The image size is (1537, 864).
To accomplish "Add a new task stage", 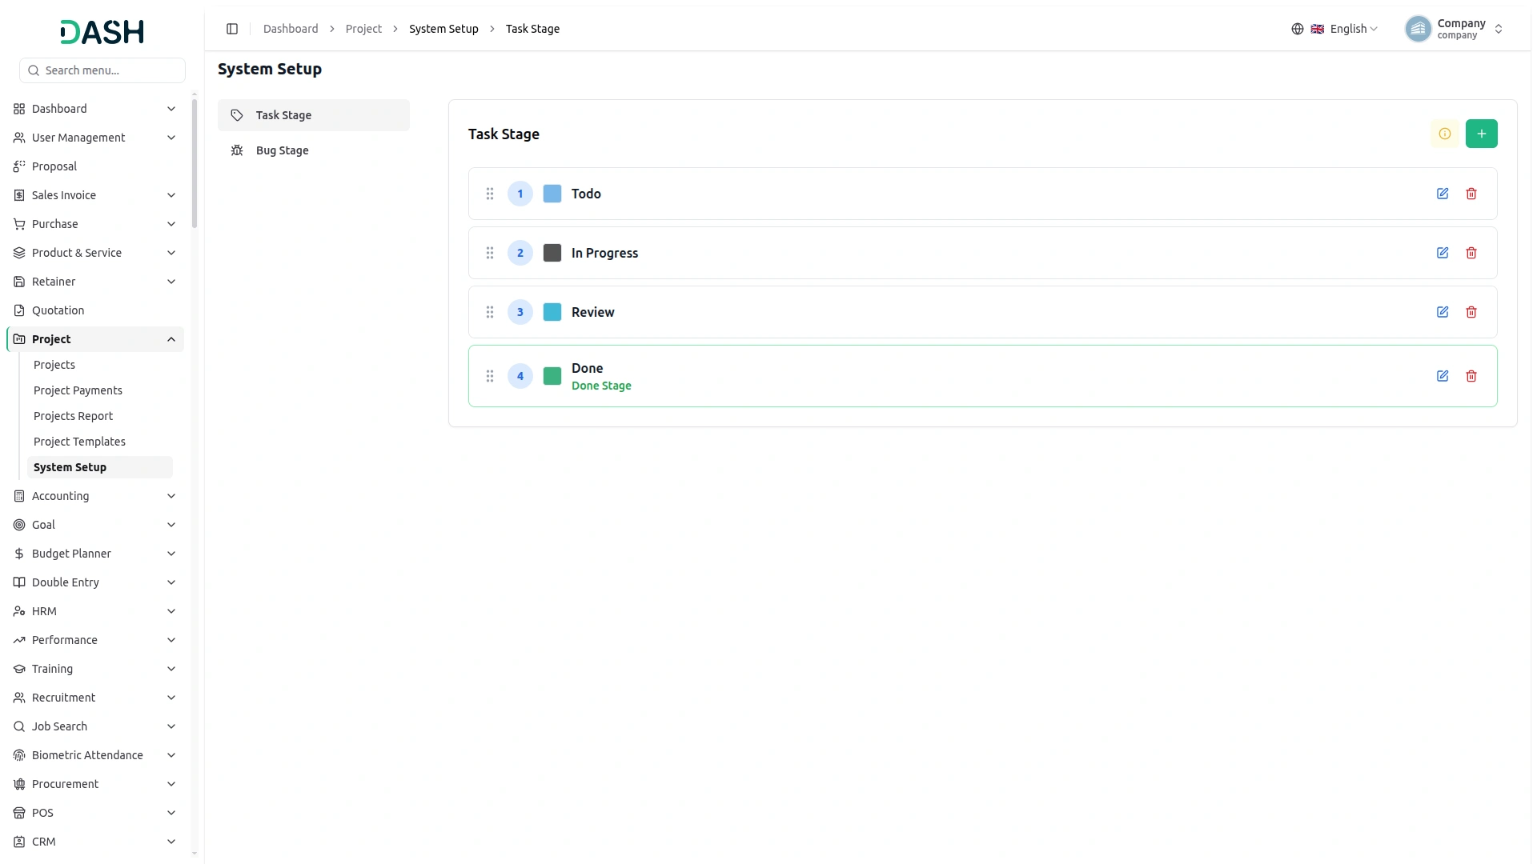I will click(x=1481, y=134).
